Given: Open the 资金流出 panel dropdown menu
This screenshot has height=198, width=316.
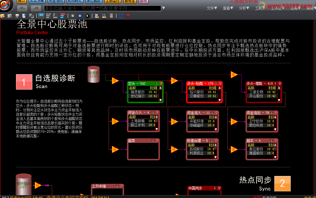Looking at the screenshot, I should pos(272,112).
